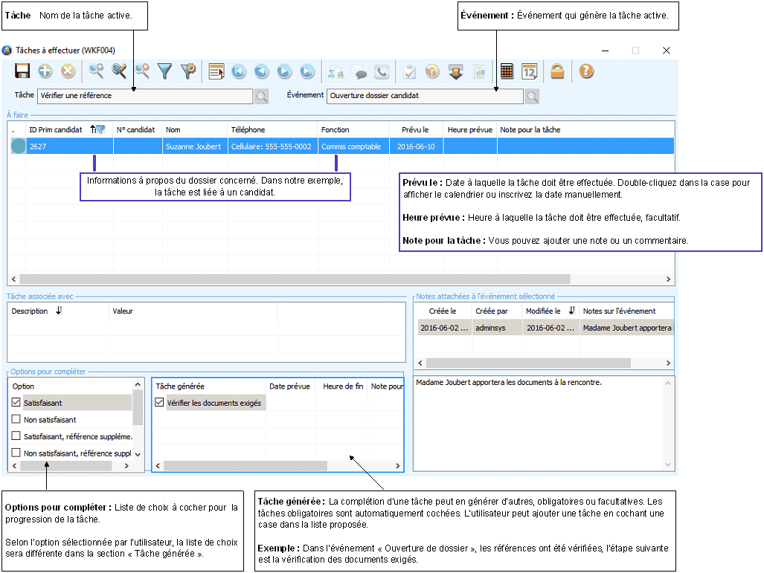This screenshot has width=764, height=573.
Task: Toggle Vérifier les documents exigés checkbox
Action: (x=159, y=403)
